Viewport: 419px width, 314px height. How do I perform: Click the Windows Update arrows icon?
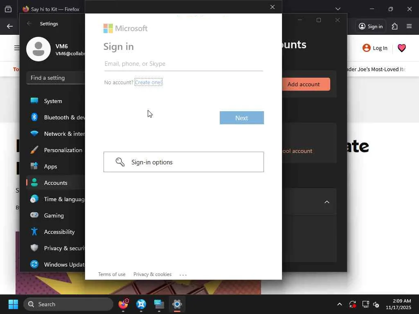[x=34, y=264]
